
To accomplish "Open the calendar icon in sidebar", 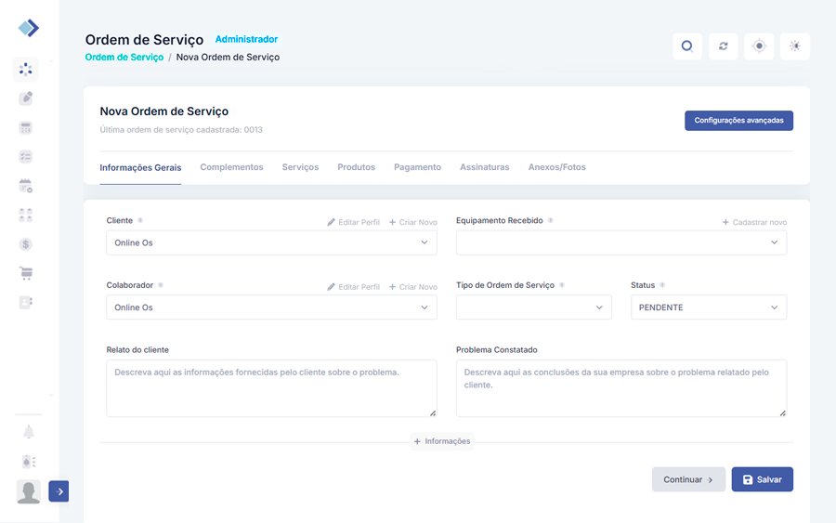I will (x=26, y=186).
